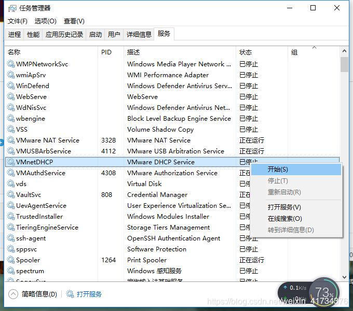
Task: Switch to the 启动 tab
Action: [95, 35]
